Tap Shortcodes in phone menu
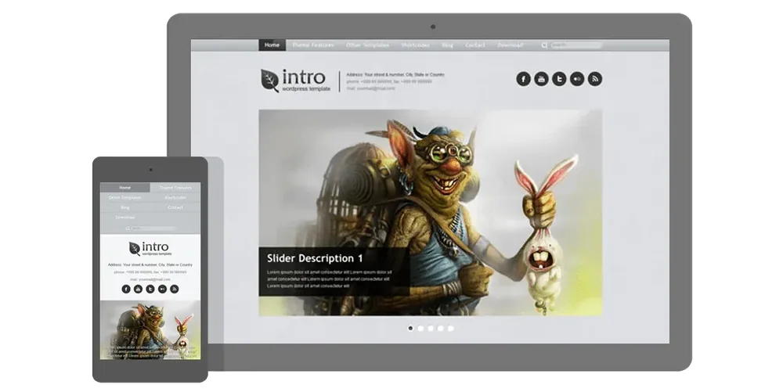The image size is (783, 392). (x=175, y=197)
